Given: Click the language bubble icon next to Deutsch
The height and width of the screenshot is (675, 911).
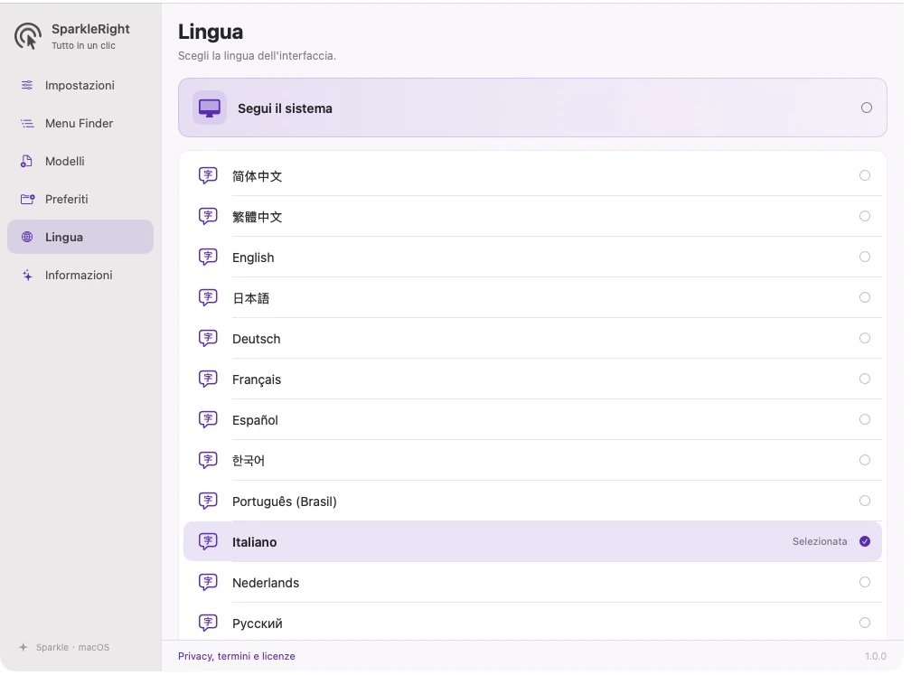Looking at the screenshot, I should coord(208,338).
